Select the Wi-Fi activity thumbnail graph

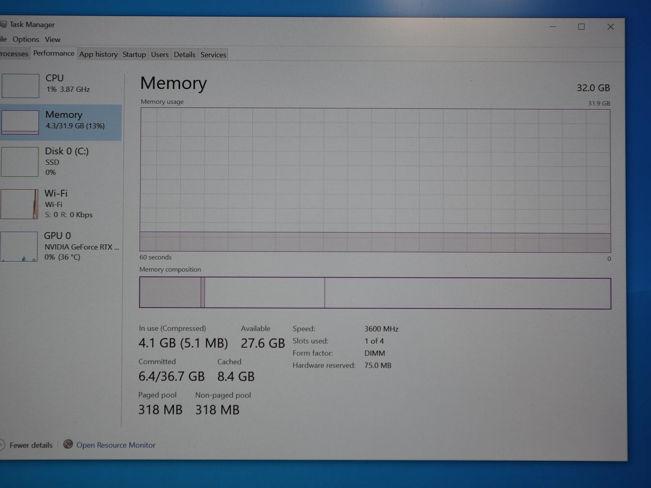point(19,204)
